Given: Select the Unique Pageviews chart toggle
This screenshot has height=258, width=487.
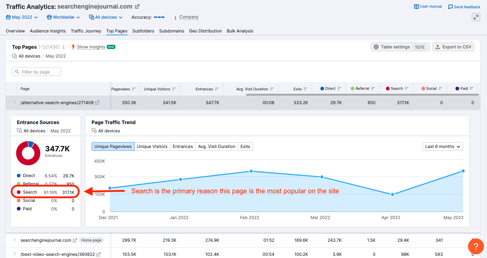Looking at the screenshot, I should pyautogui.click(x=113, y=146).
